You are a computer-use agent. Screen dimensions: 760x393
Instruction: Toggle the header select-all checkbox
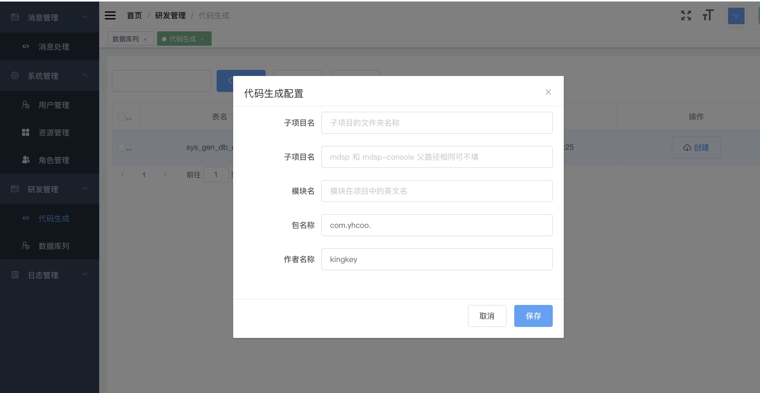pyautogui.click(x=122, y=117)
